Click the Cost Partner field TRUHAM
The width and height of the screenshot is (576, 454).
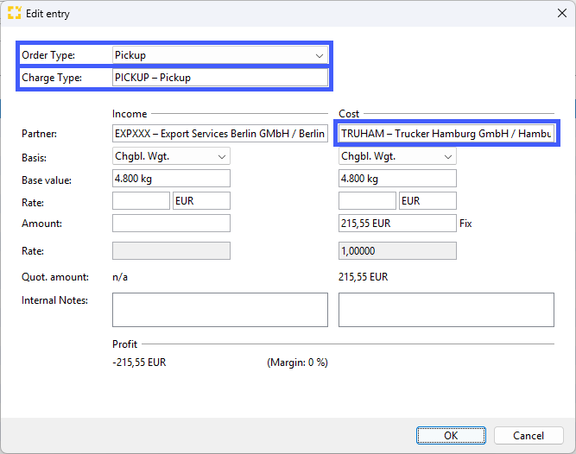(x=446, y=134)
